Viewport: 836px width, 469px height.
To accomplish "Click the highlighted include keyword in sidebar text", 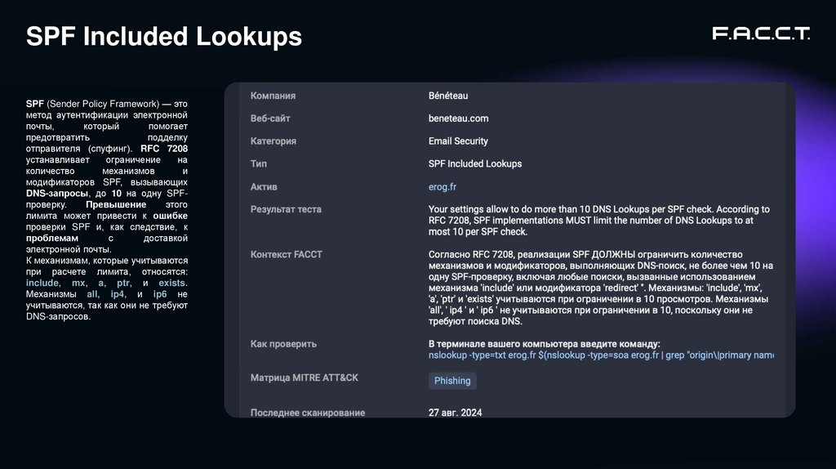I will coord(42,283).
